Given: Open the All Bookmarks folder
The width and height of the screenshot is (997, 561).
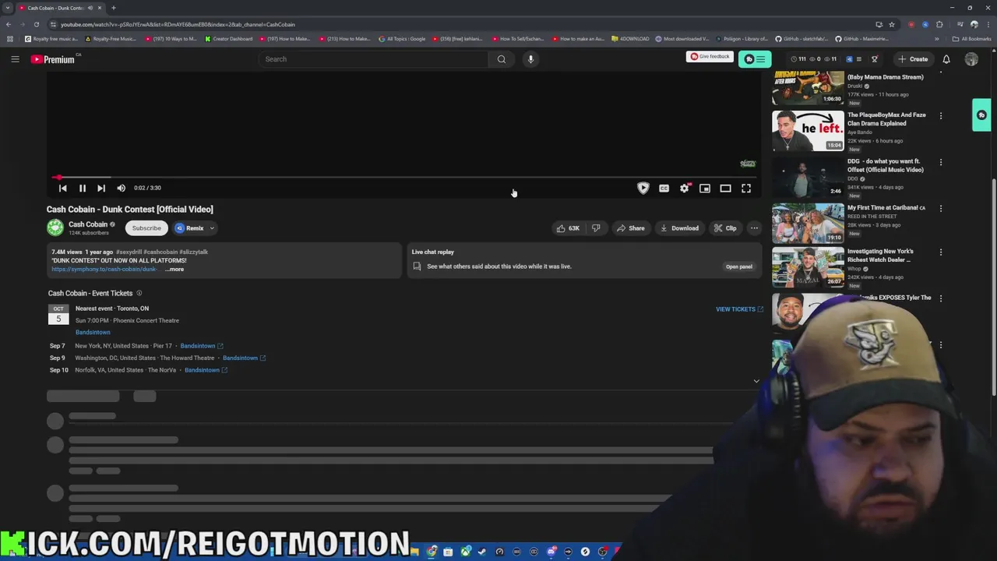Looking at the screenshot, I should (972, 39).
